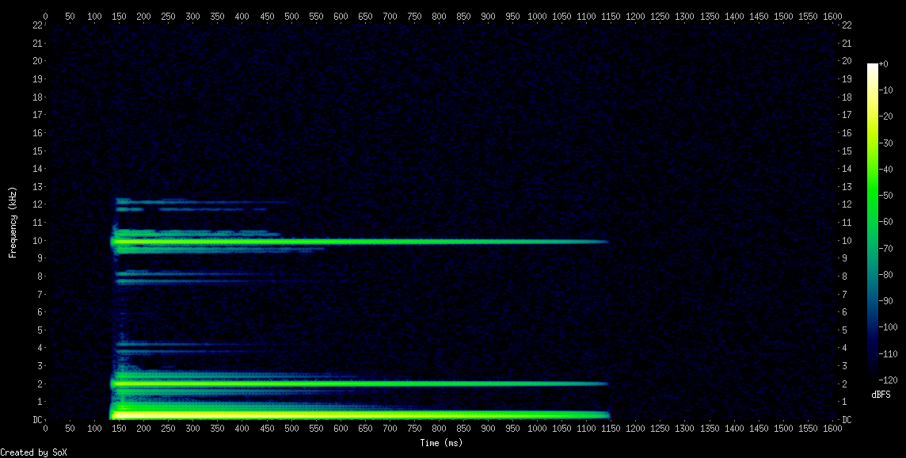Click "500" on the bottom time axis
Image resolution: width=906 pixels, height=458 pixels.
(291, 429)
